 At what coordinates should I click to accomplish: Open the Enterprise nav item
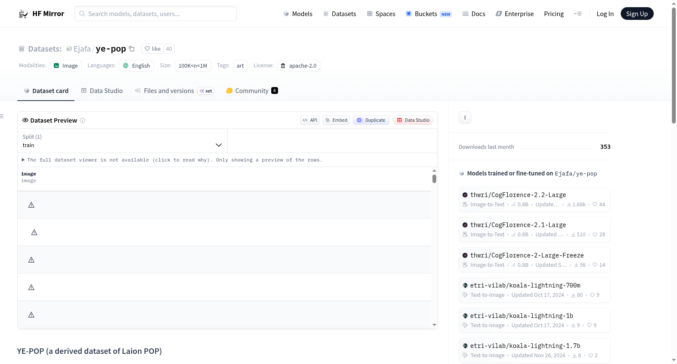coord(515,14)
